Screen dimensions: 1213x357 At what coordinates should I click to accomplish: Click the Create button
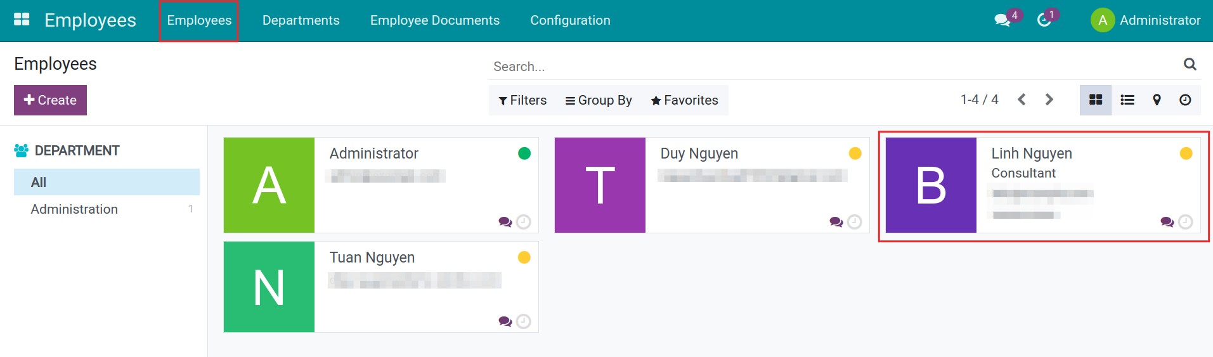50,100
